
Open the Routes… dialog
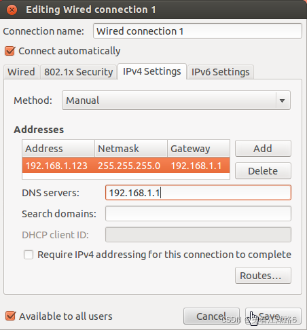(x=263, y=276)
